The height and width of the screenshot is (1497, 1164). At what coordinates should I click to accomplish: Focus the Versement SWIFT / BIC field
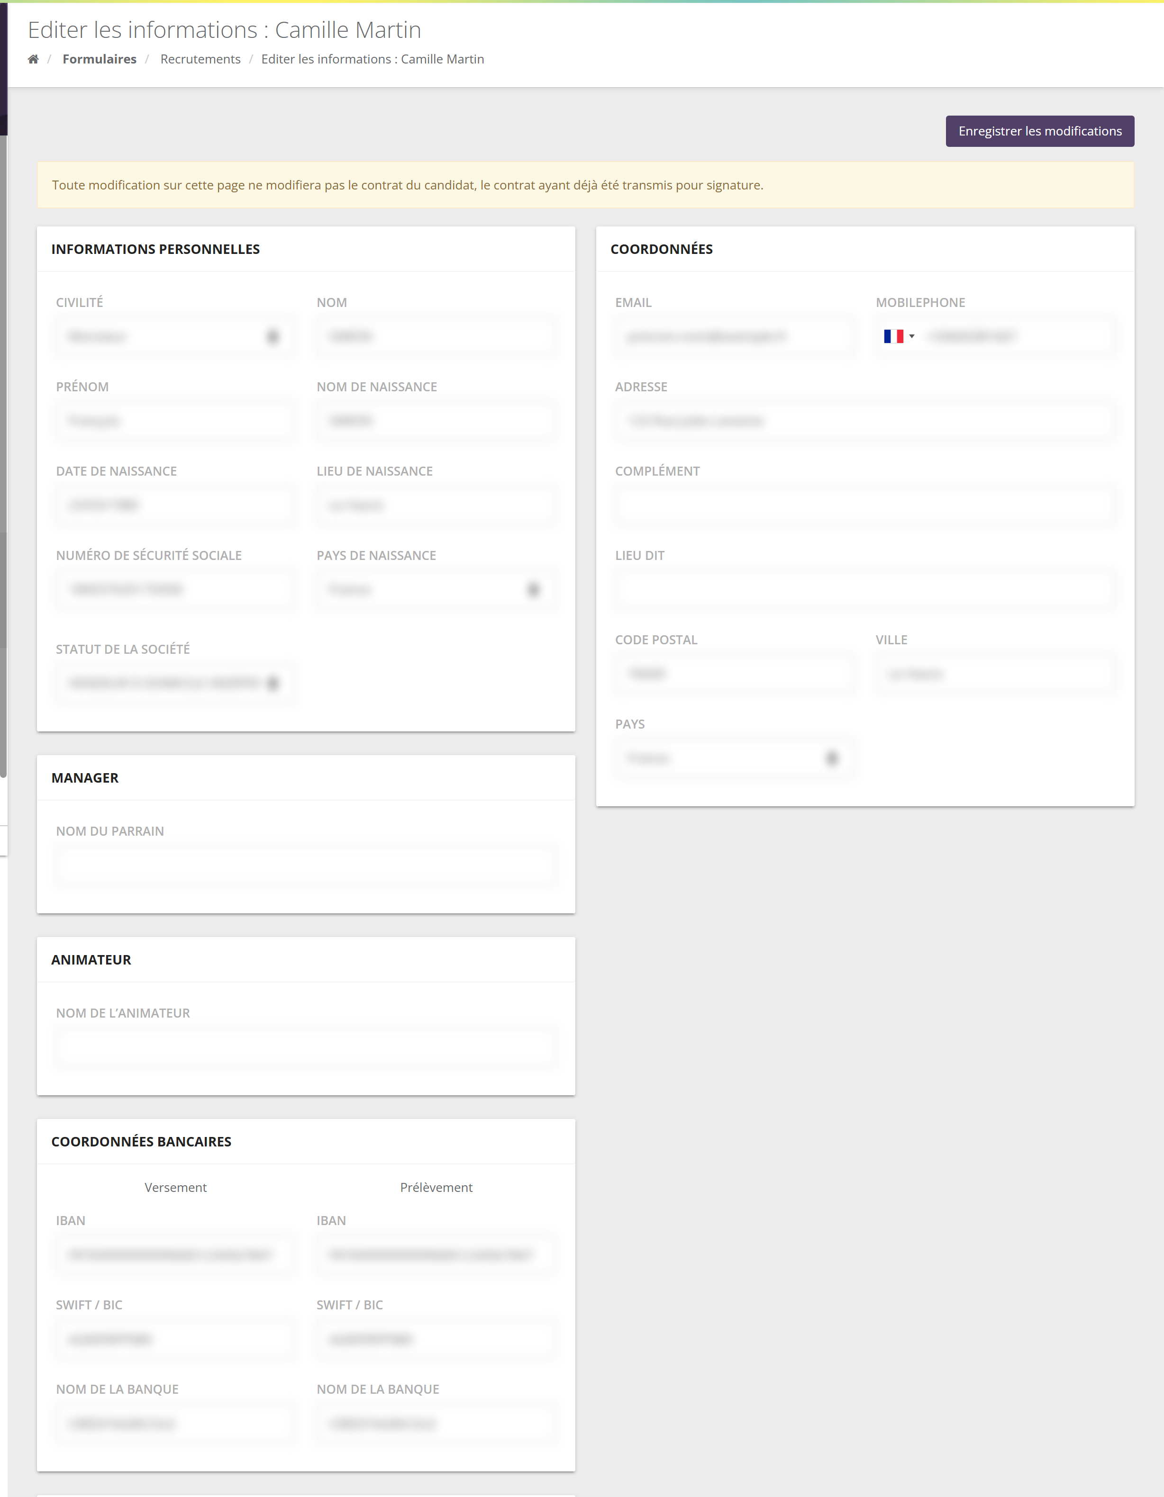(x=175, y=1339)
